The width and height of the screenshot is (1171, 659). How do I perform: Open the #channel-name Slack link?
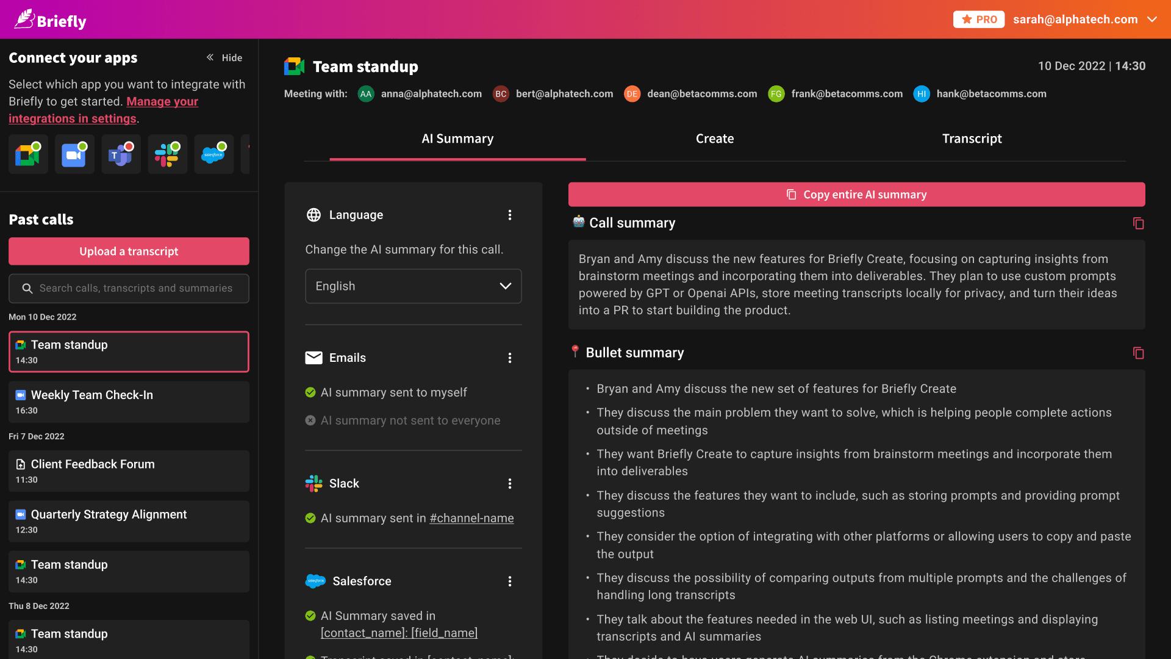[471, 518]
